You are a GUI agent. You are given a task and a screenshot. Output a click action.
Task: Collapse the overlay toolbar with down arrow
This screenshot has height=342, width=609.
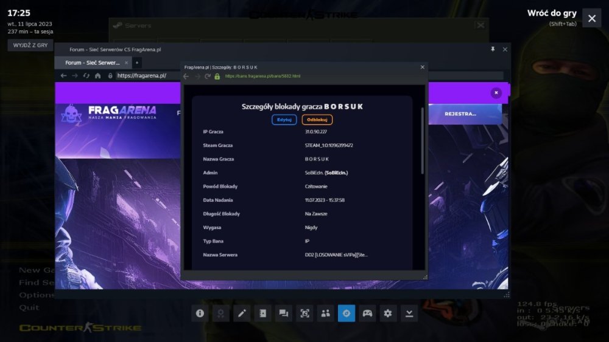click(x=409, y=313)
